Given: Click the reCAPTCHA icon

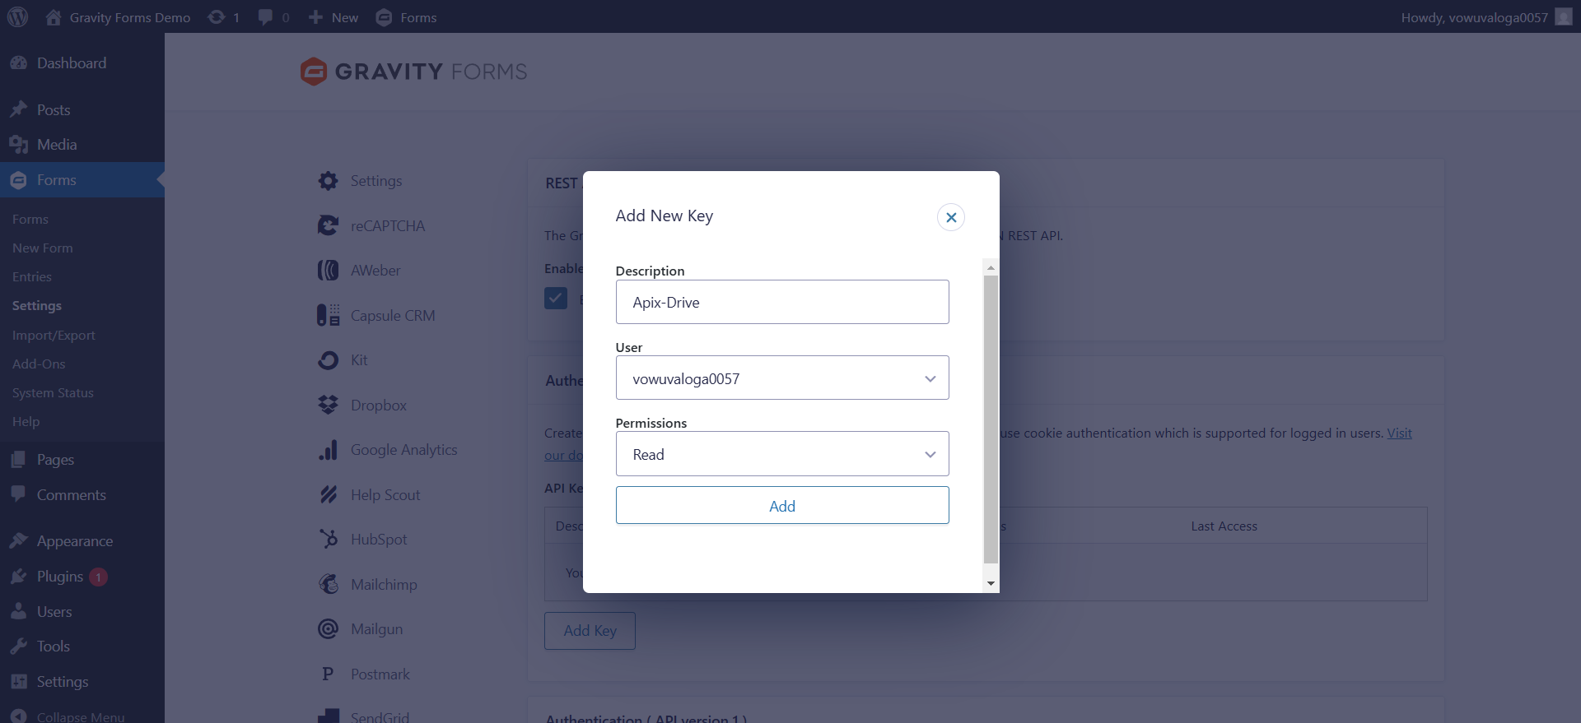Looking at the screenshot, I should pos(329,225).
